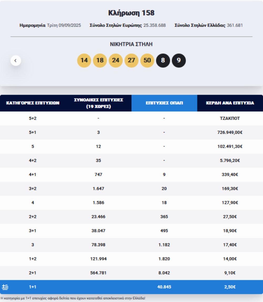
Task: Go to the previous draw with the left chevron
Action: (16, 61)
